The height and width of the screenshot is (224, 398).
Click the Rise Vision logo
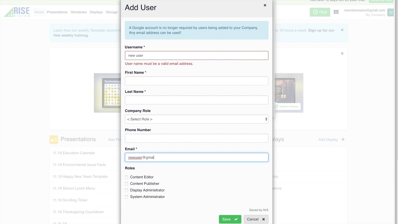tap(17, 12)
